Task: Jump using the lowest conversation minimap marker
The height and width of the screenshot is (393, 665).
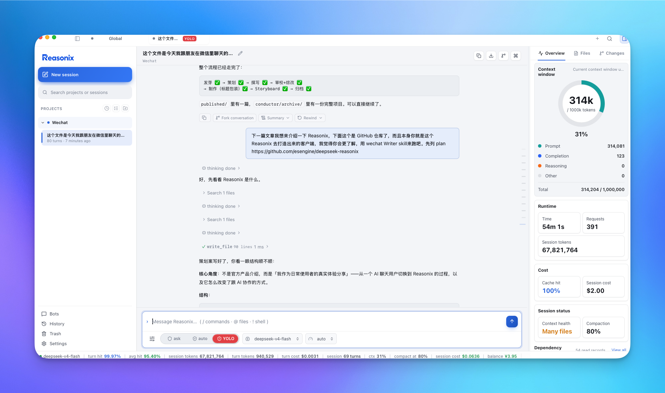Action: pos(522,224)
